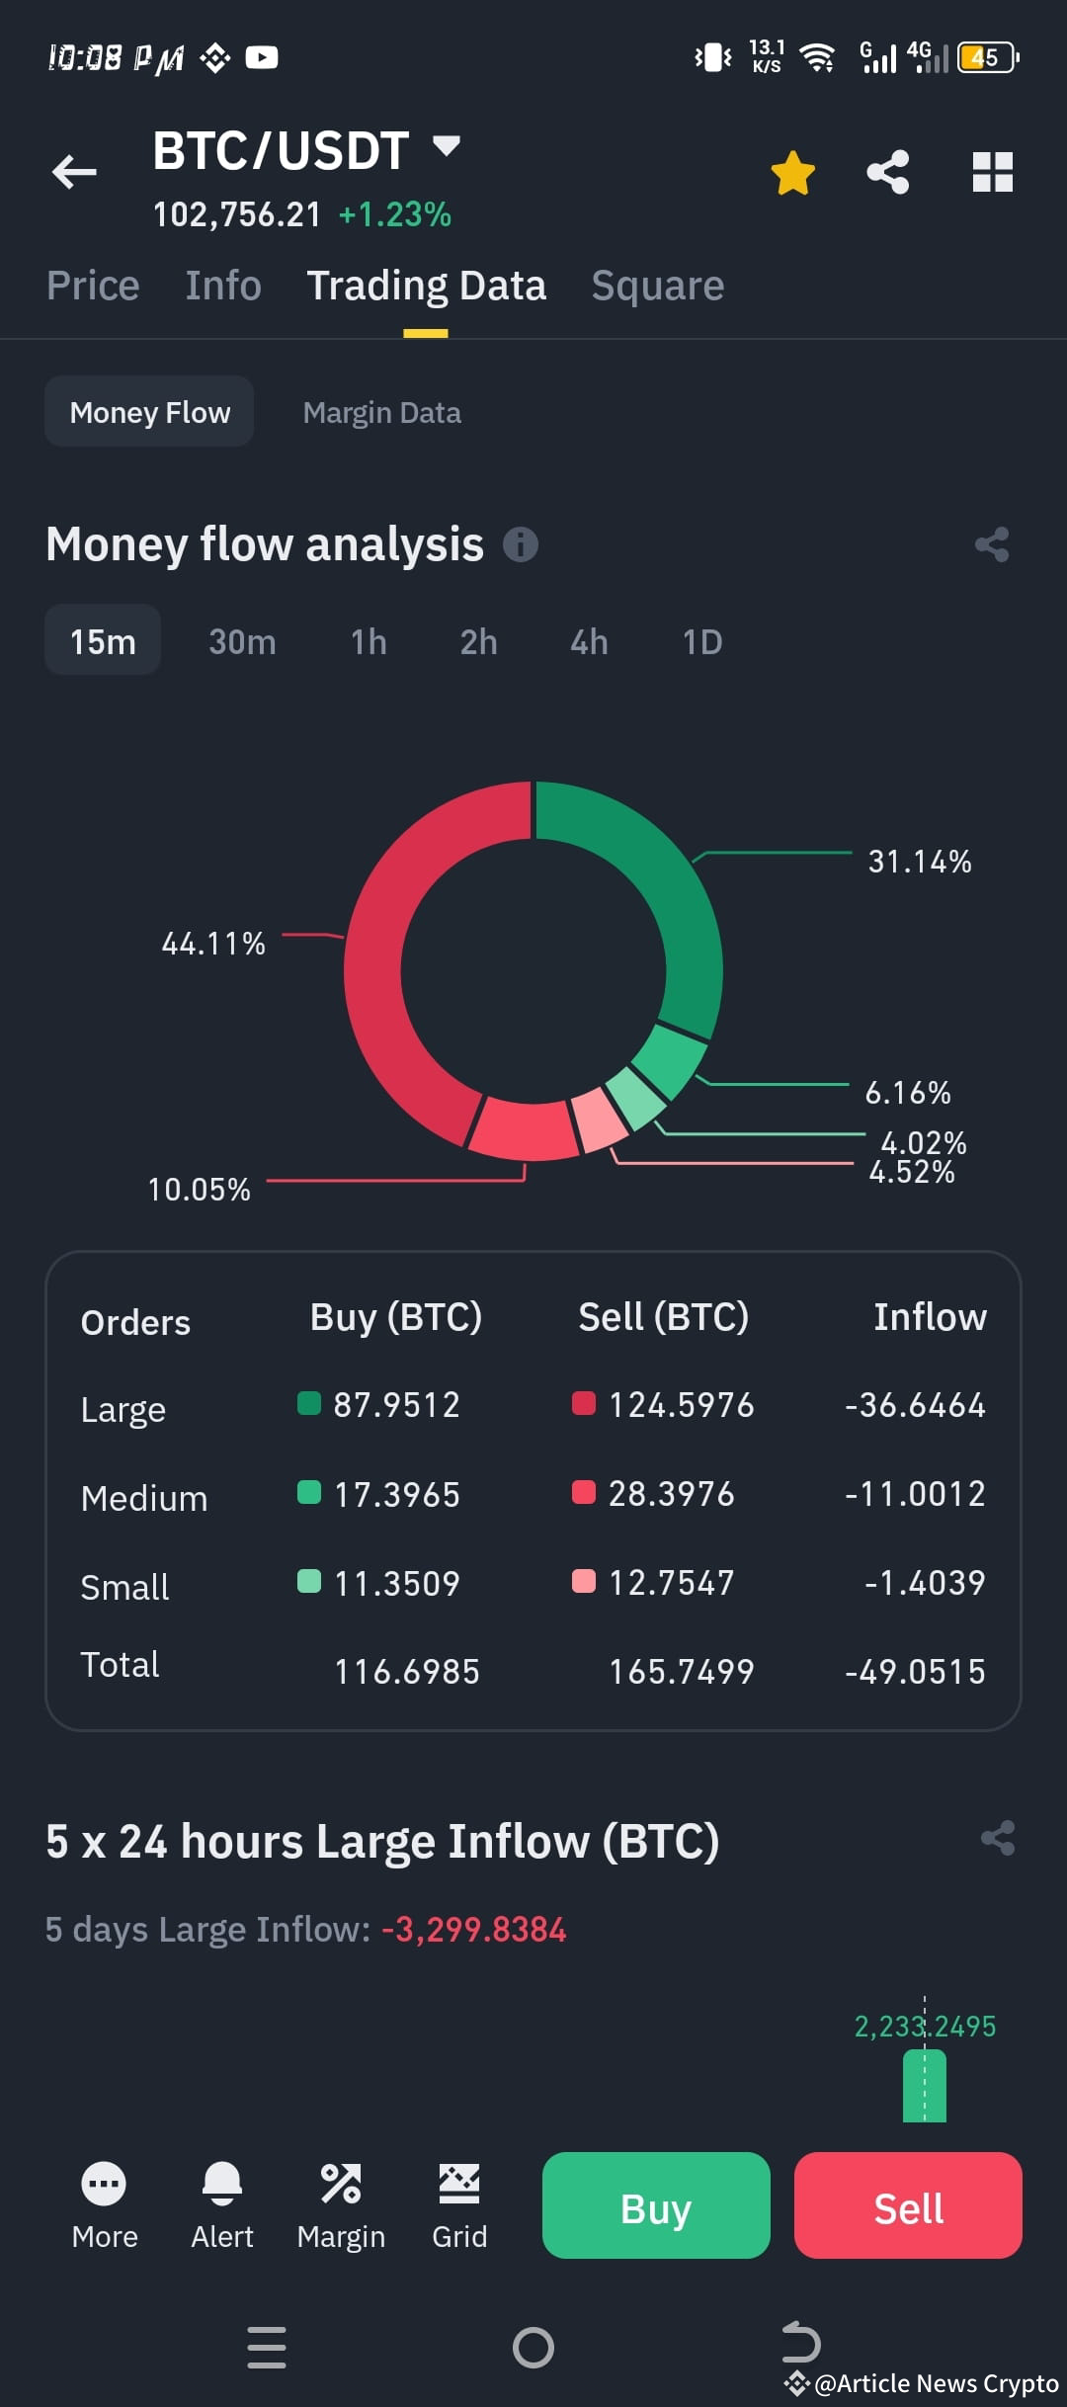Click the back arrow to exit pair view

click(74, 172)
